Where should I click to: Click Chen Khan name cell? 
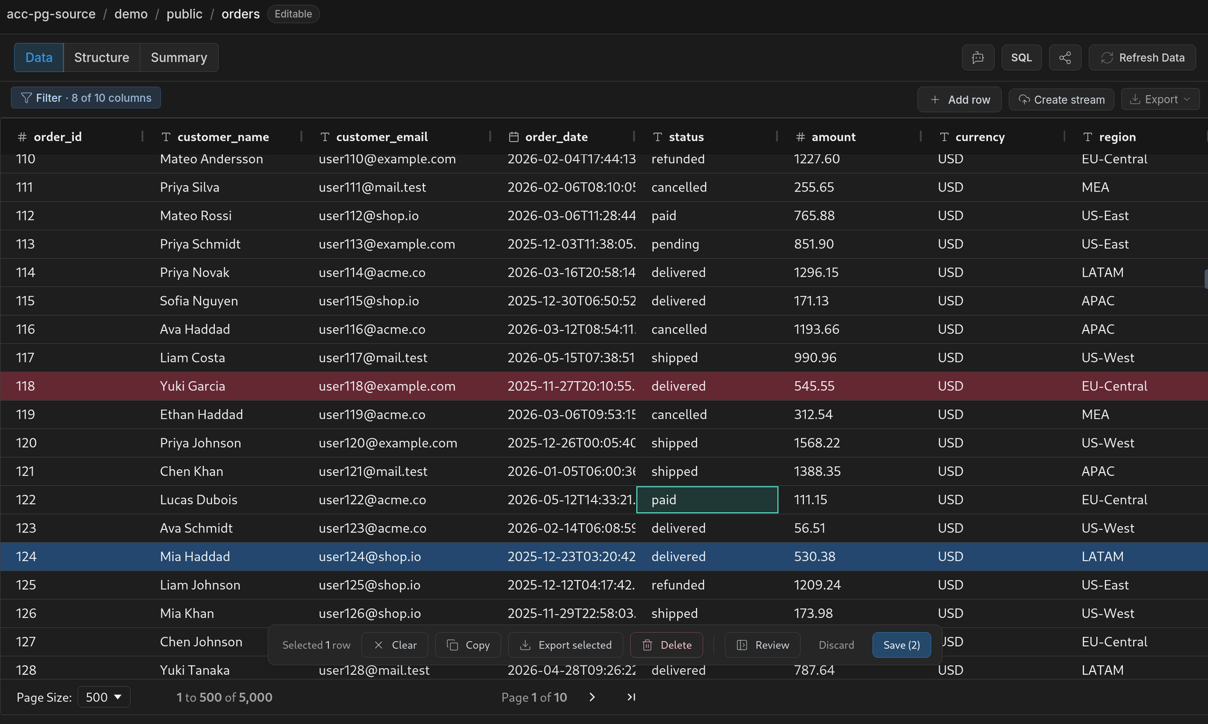point(191,471)
